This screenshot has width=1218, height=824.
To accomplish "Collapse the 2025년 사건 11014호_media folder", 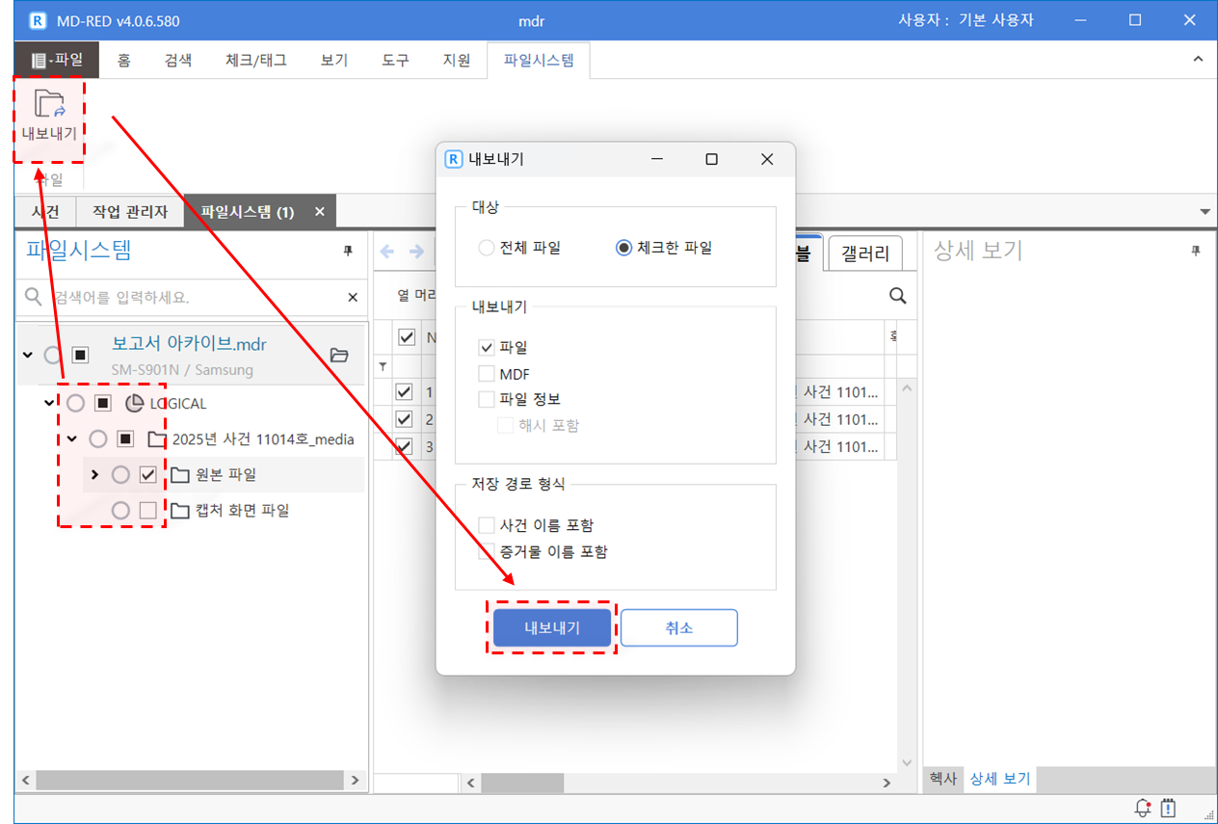I will (71, 439).
